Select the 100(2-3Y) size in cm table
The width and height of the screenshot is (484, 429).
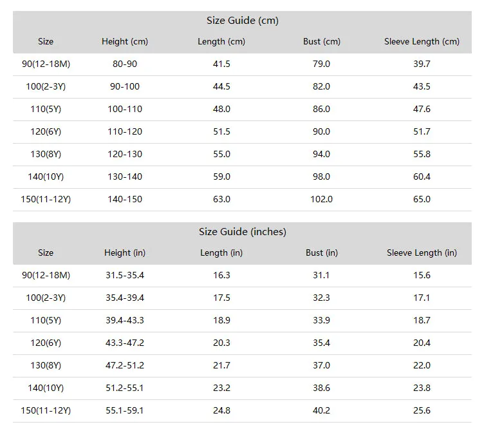[46, 86]
